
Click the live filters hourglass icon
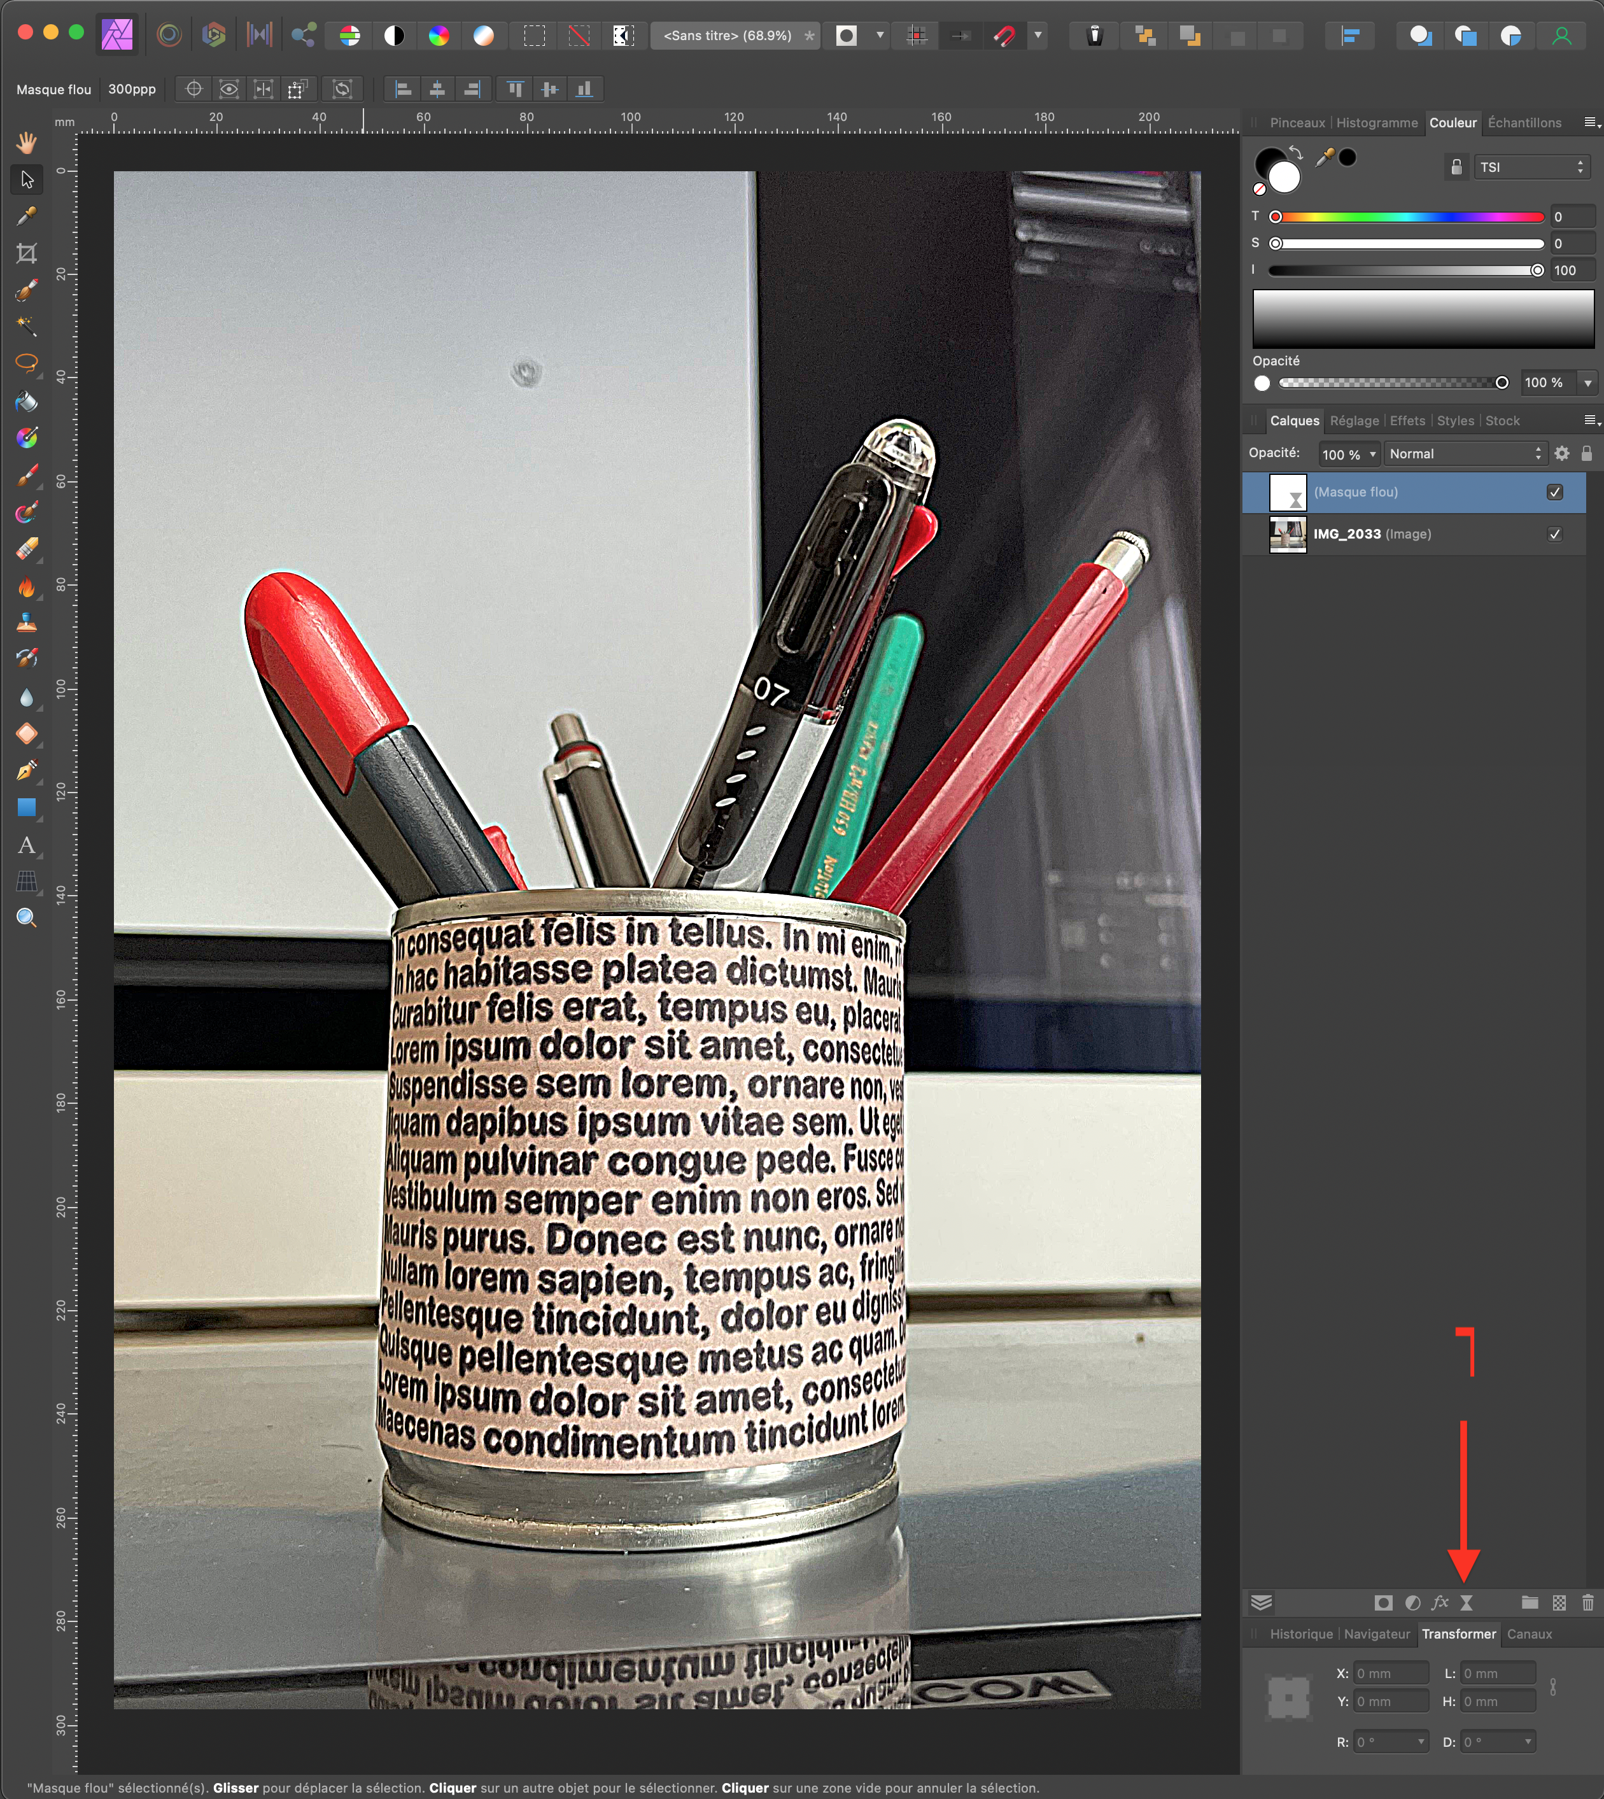1467,1604
